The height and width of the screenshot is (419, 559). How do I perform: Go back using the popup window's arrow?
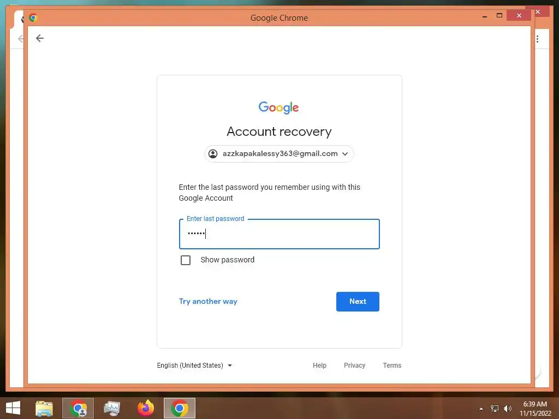[39, 38]
